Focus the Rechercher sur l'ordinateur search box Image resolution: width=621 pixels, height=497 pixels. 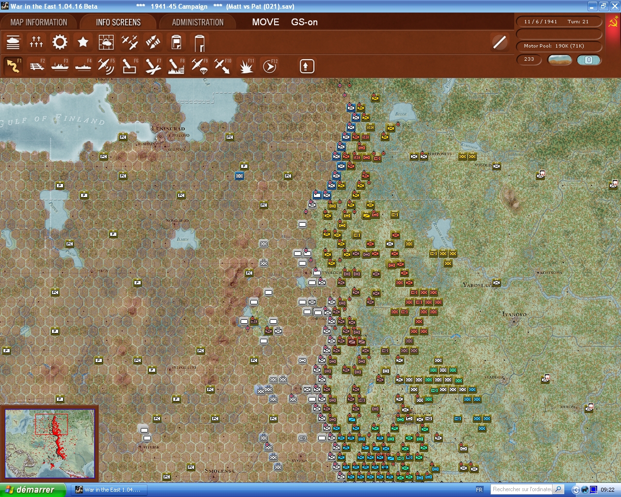point(522,489)
